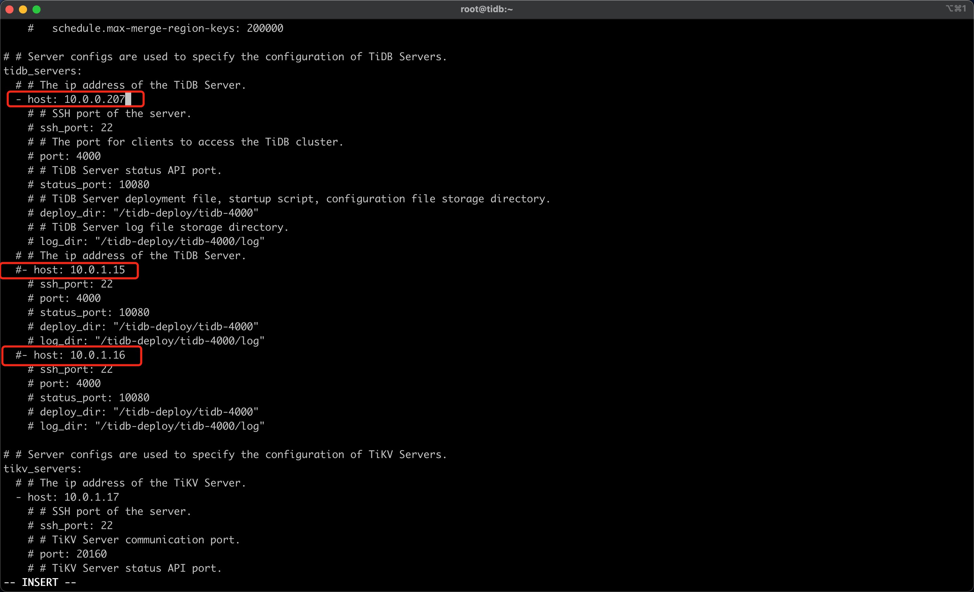Click the '# # TiKV Server status API port.' line

[124, 568]
